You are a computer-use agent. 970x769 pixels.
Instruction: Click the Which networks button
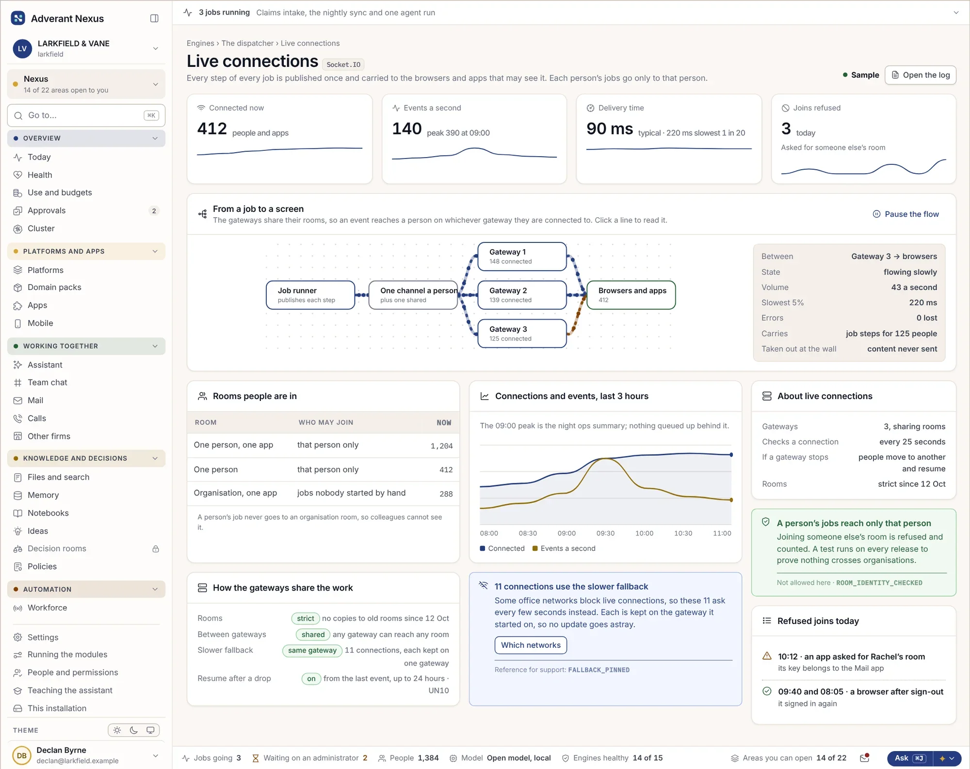click(531, 645)
